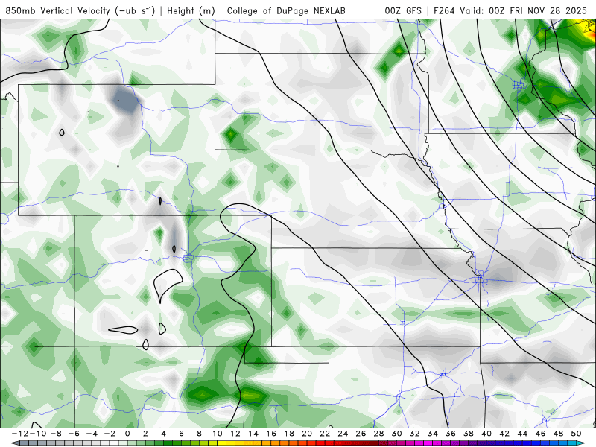Click the "FRI NOV 28 2025" valid date
Image resolution: width=596 pixels, height=447 pixels.
point(548,10)
